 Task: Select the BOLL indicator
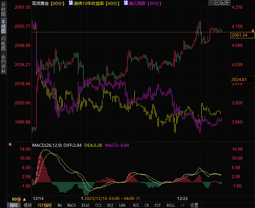[170, 205]
